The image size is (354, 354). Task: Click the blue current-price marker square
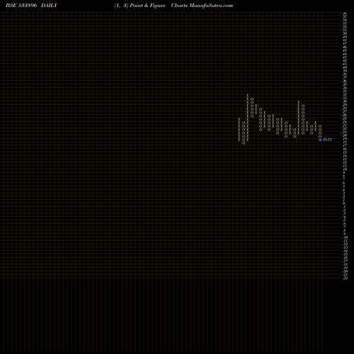(320, 139)
